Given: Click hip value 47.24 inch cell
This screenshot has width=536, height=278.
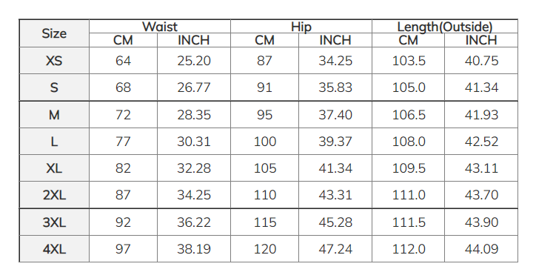Looking at the screenshot, I should pos(335,249).
